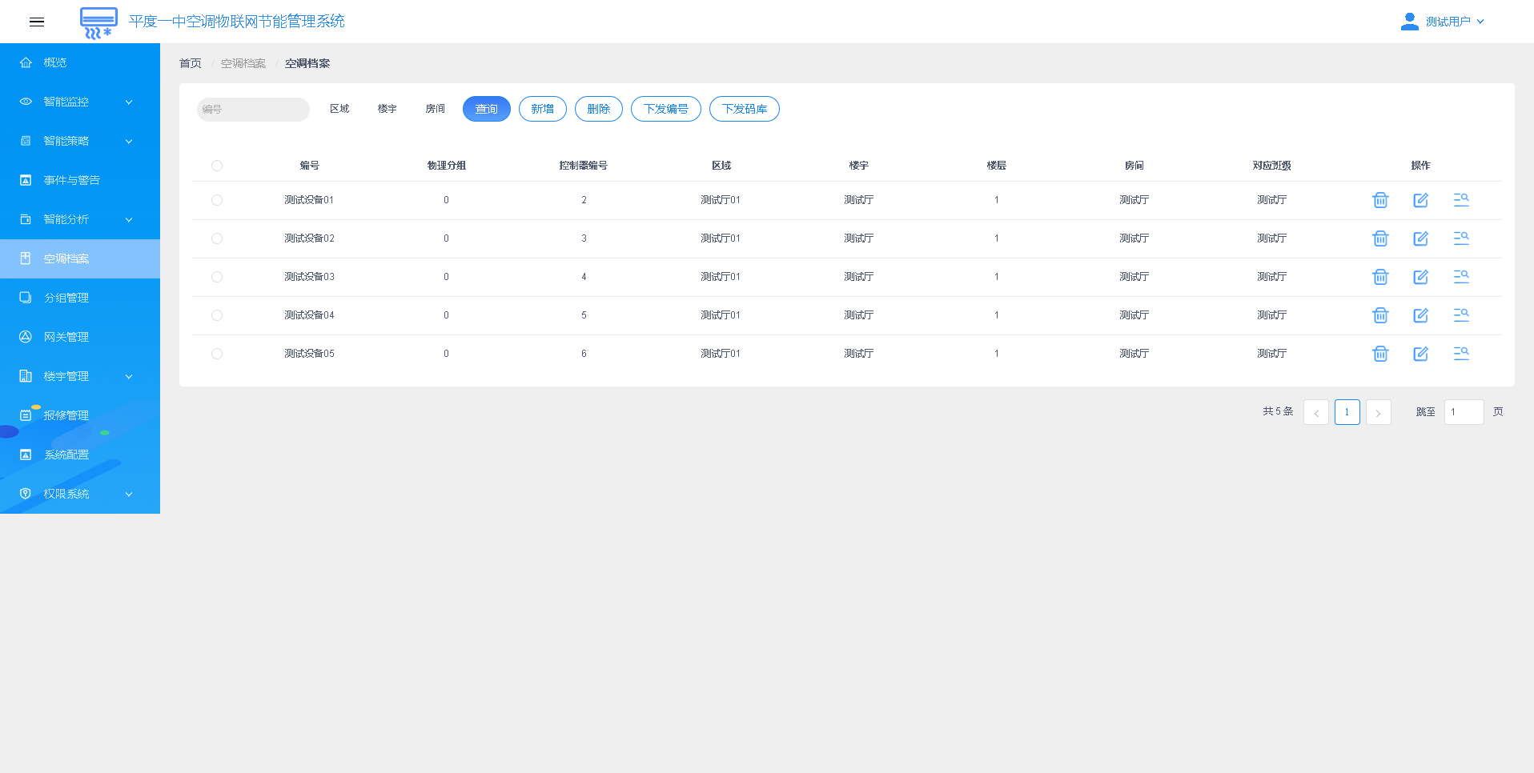This screenshot has width=1534, height=773.
Task: Open the 测试用户 account dropdown
Action: tap(1453, 22)
